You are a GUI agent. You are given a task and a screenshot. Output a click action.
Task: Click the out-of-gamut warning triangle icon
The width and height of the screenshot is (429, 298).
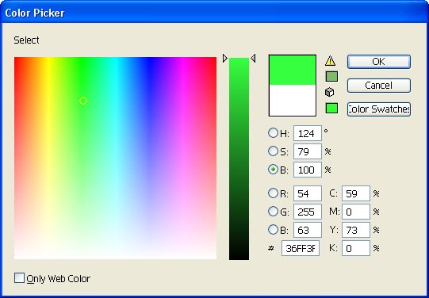(x=330, y=60)
